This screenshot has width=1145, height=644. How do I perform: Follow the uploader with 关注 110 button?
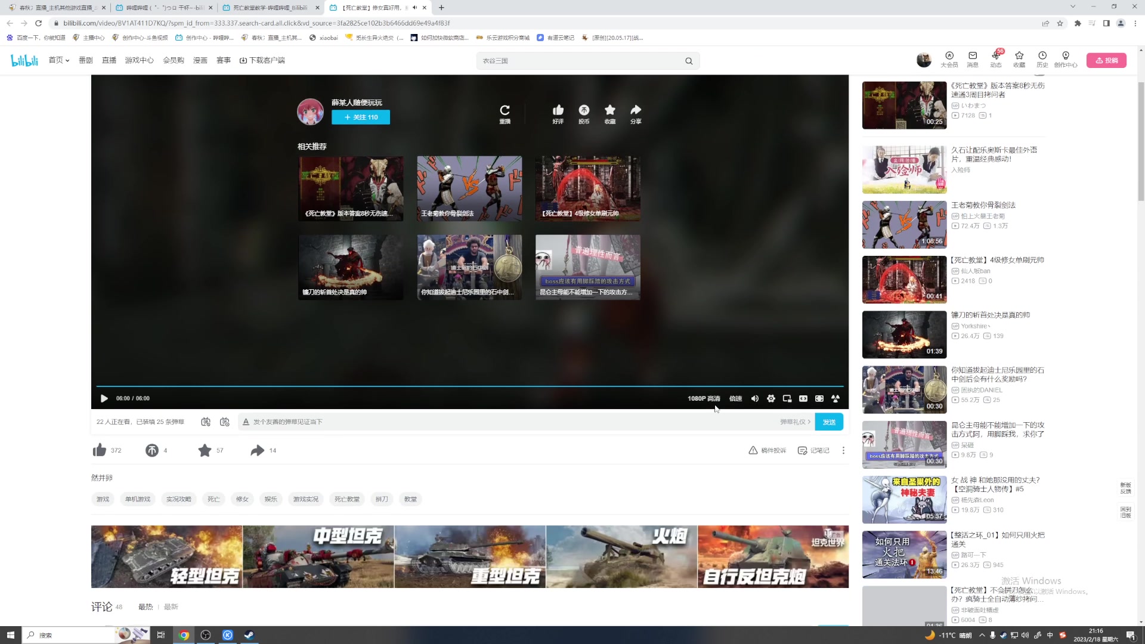(x=361, y=117)
